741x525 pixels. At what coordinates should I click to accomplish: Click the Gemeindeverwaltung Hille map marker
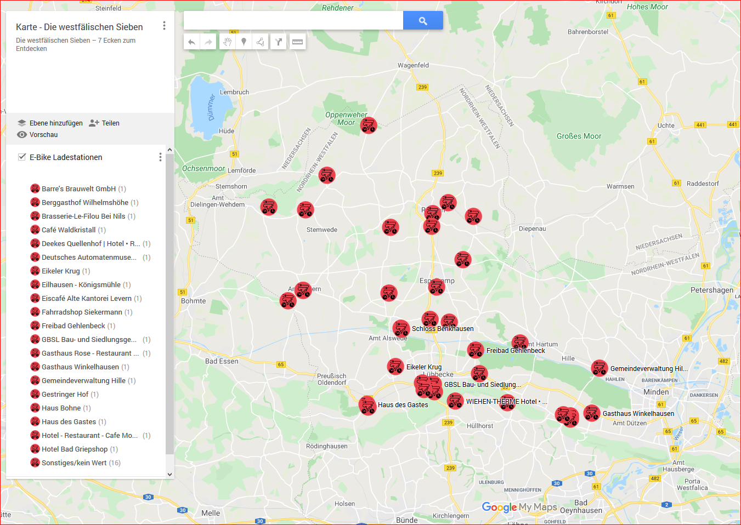pos(599,368)
